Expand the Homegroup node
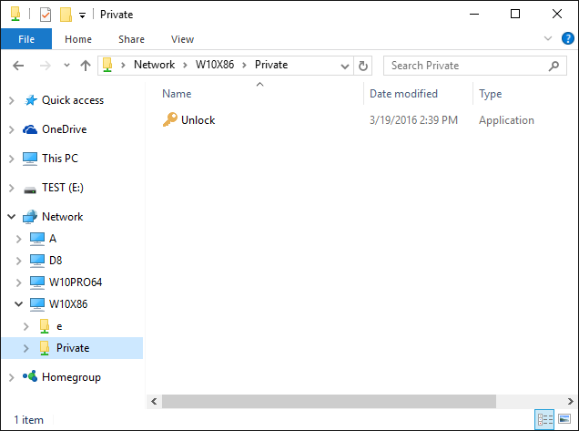This screenshot has width=579, height=431. pyautogui.click(x=12, y=377)
